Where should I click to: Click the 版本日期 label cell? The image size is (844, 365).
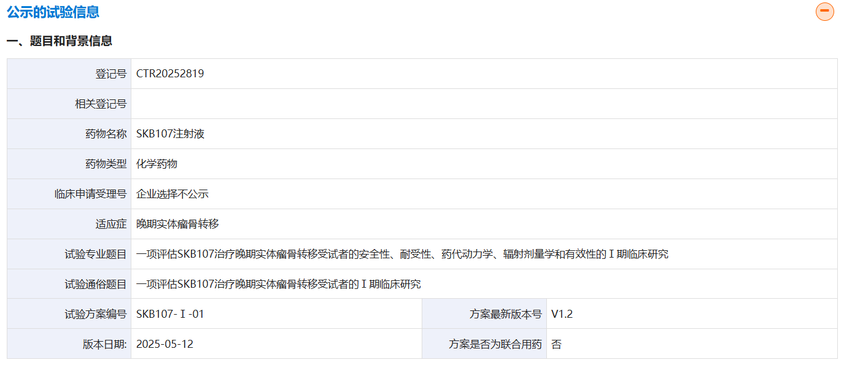tap(69, 344)
